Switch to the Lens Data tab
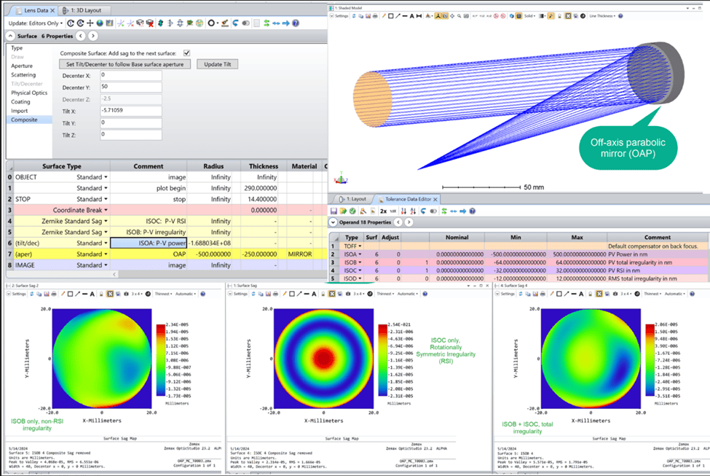This screenshot has height=476, width=710. [x=36, y=10]
